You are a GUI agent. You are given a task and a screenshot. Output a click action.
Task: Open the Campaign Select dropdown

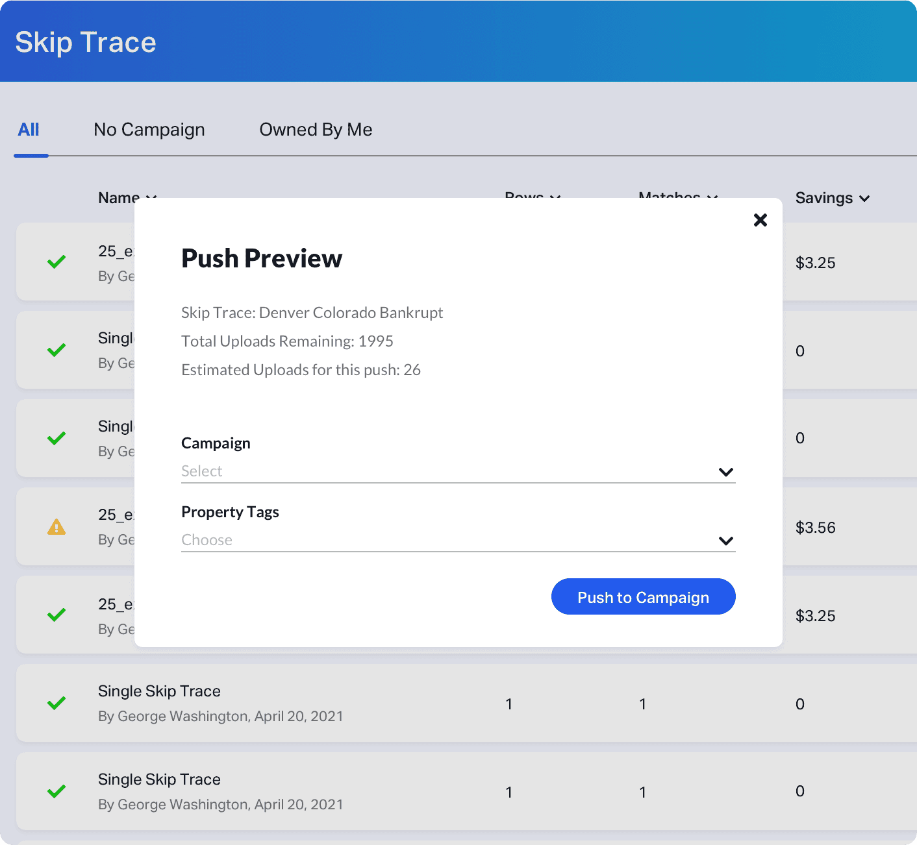pos(458,472)
